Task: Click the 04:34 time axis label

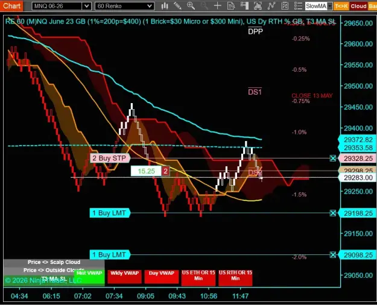Action: point(19,296)
